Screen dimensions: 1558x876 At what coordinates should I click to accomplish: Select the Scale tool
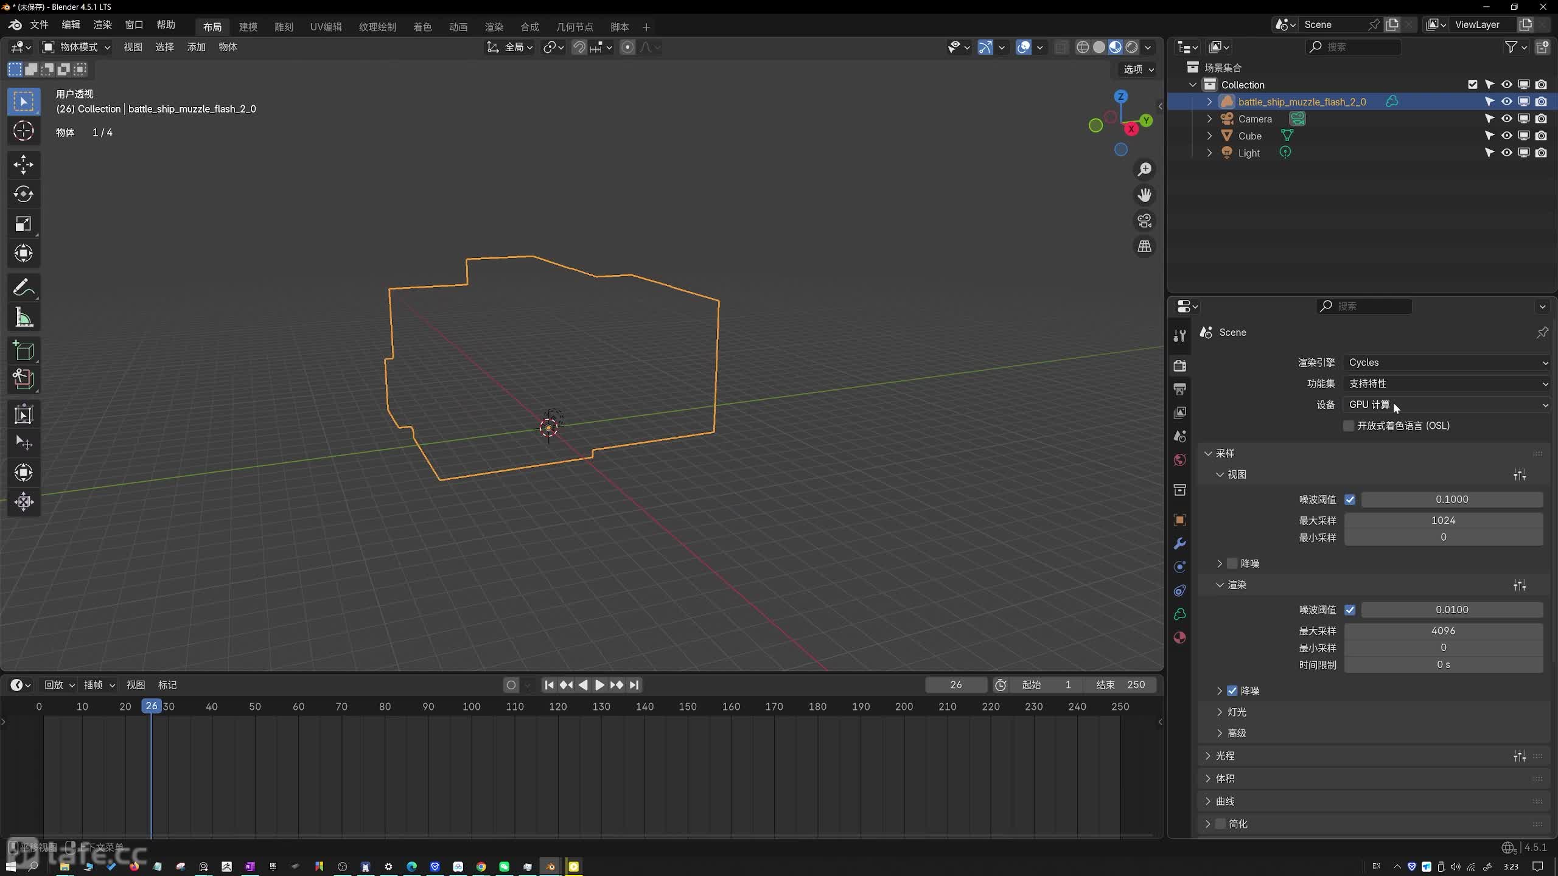tap(24, 224)
